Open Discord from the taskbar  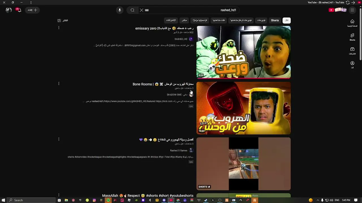pyautogui.click(x=164, y=200)
